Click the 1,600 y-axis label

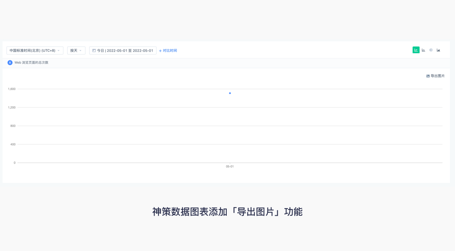coord(12,89)
